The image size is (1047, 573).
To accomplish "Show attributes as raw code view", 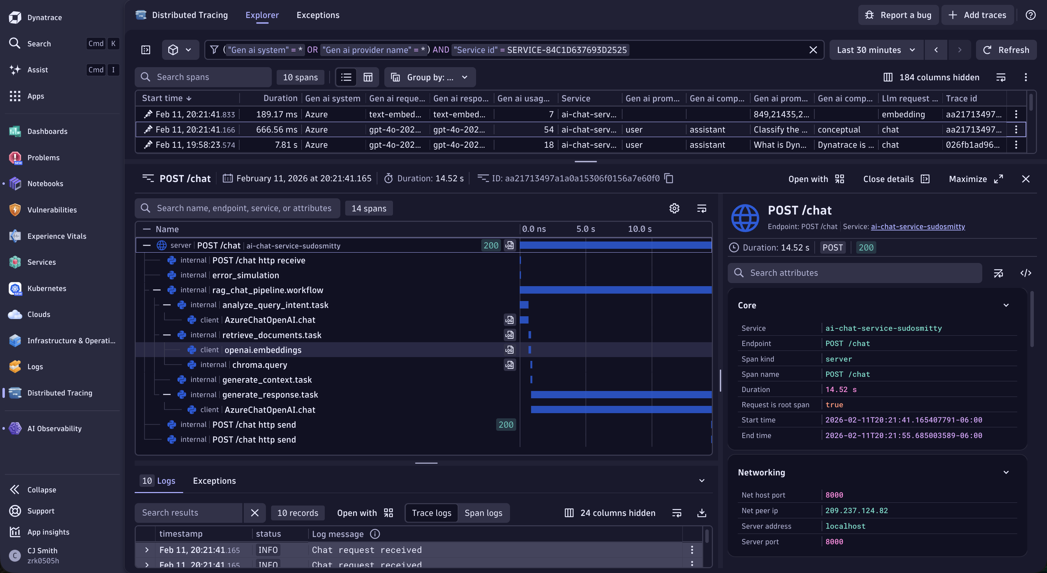I will (x=1026, y=273).
